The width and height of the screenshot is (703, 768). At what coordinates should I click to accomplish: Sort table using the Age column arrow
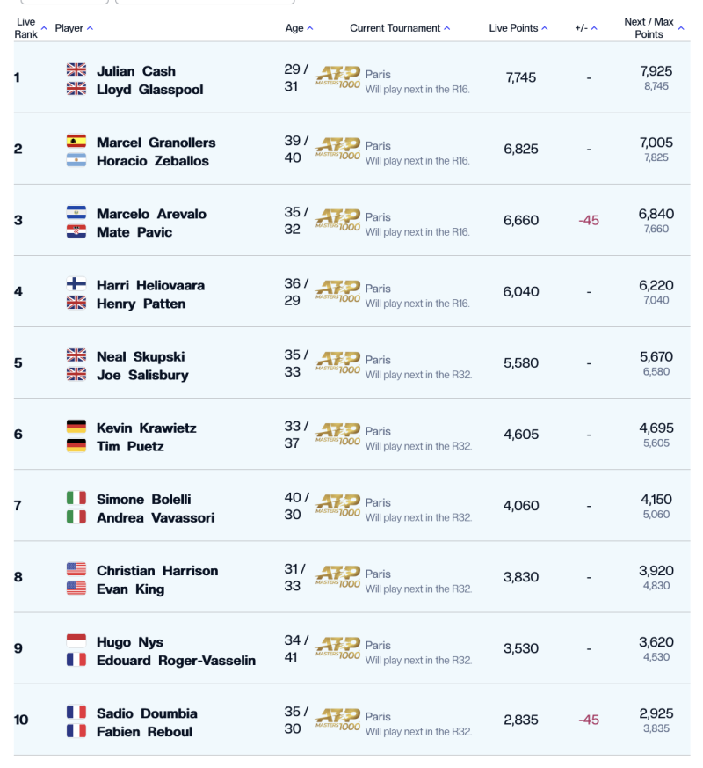point(309,28)
